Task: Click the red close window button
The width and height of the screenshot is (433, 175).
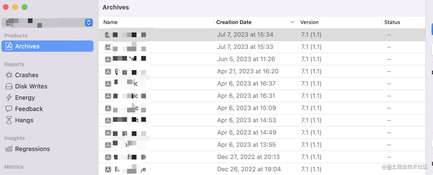Action: 6,7
